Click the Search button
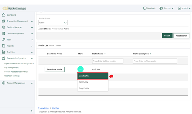Screen dimensions: 192x114 point(167,36)
